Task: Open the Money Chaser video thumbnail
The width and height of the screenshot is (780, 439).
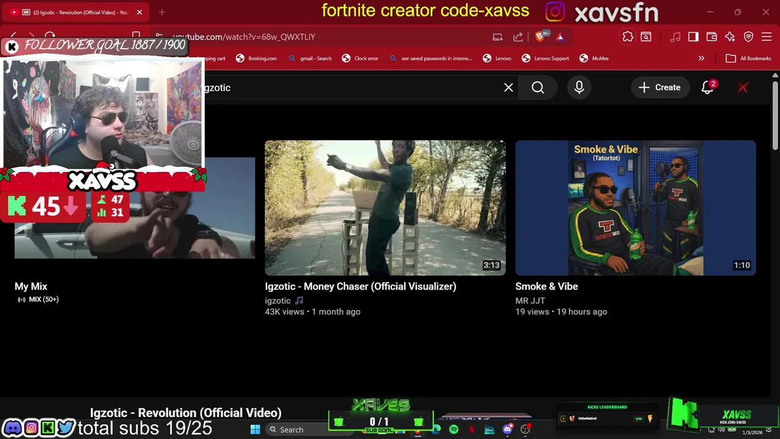Action: pyautogui.click(x=385, y=208)
